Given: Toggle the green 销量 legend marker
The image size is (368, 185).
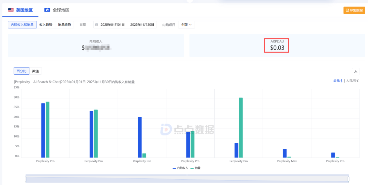Looking at the screenshot, I should pyautogui.click(x=192, y=168).
